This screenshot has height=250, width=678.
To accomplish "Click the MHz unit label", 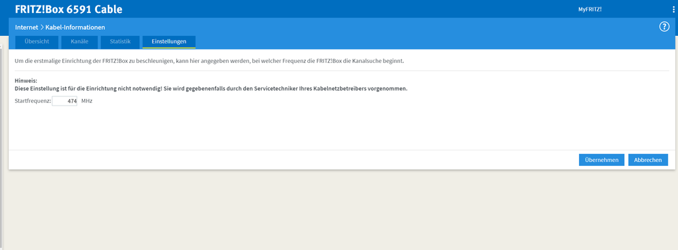I will point(87,101).
